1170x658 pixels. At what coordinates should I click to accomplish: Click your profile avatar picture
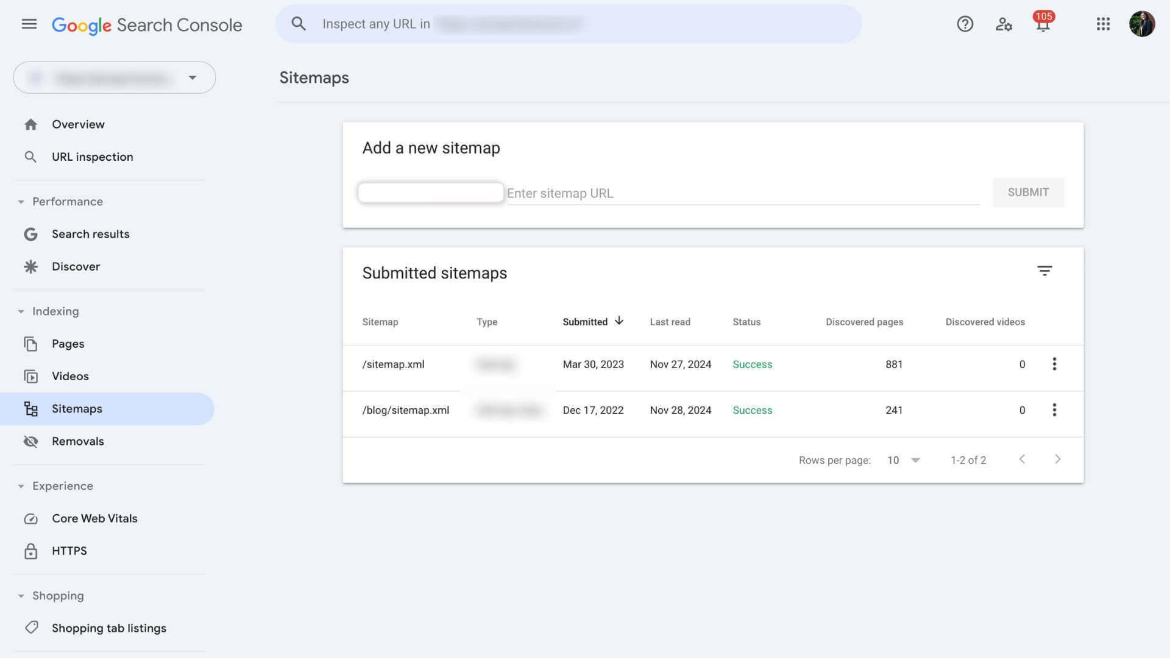(1143, 24)
